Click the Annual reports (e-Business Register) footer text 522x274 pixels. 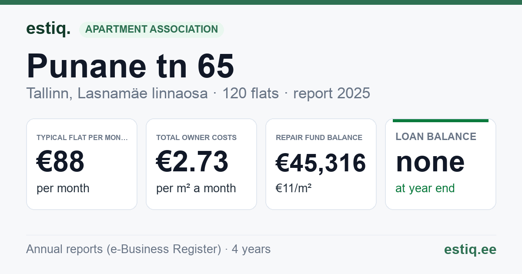point(148,249)
